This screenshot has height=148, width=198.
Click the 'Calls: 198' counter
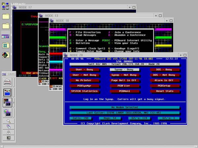point(81,118)
